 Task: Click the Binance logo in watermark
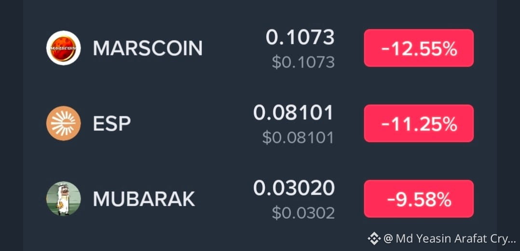tap(374, 238)
